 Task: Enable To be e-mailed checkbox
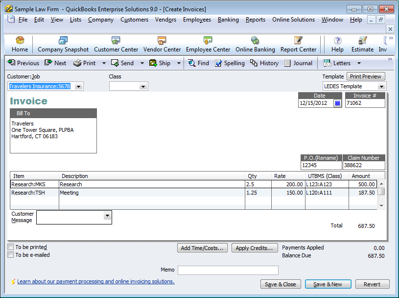(x=10, y=255)
